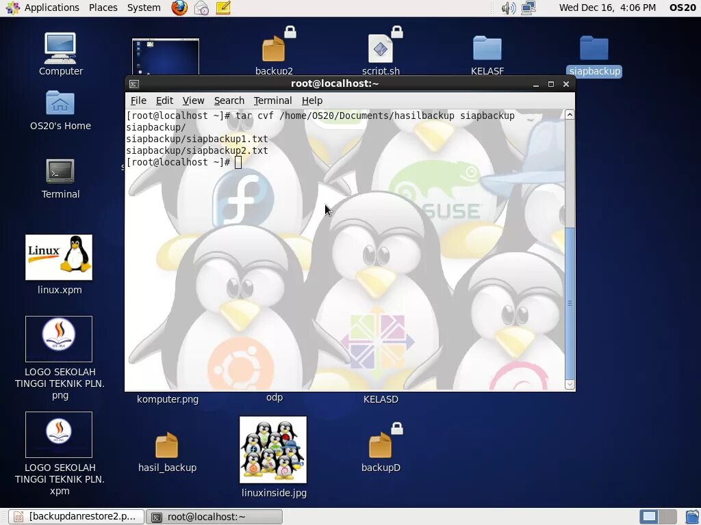Select the KELASD desktop label
This screenshot has height=525, width=701.
point(381,399)
